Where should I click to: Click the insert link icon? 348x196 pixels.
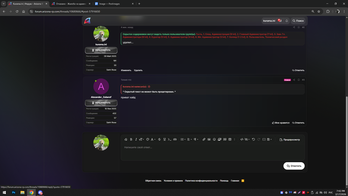204,139
